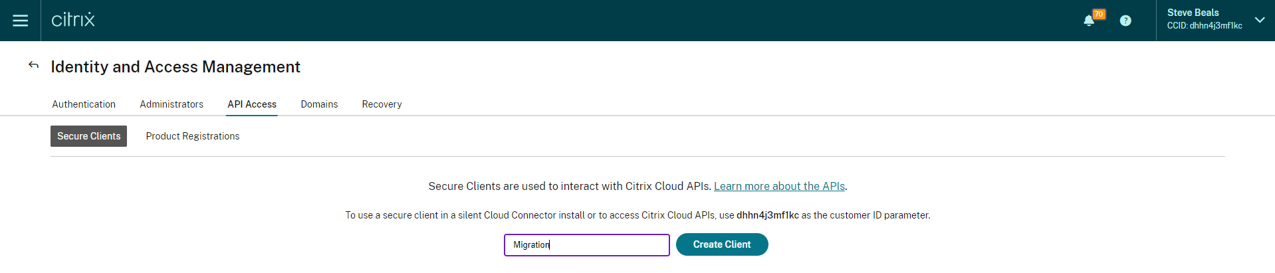Click the CCID text in the header

[x=1205, y=26]
